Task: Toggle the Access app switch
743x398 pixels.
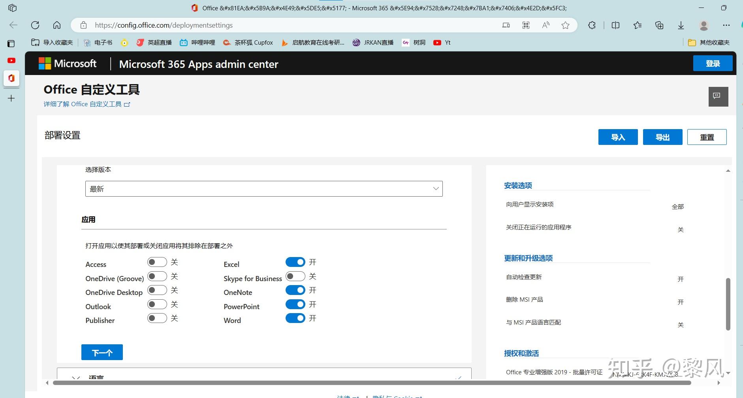Action: 157,262
